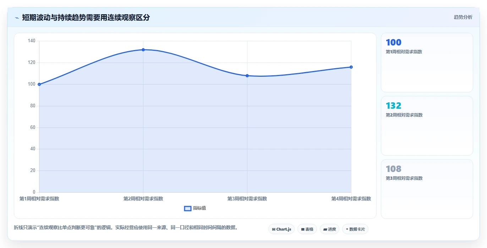The width and height of the screenshot is (487, 248).
Task: Click the y-axis value 60
Action: pyautogui.click(x=33, y=128)
